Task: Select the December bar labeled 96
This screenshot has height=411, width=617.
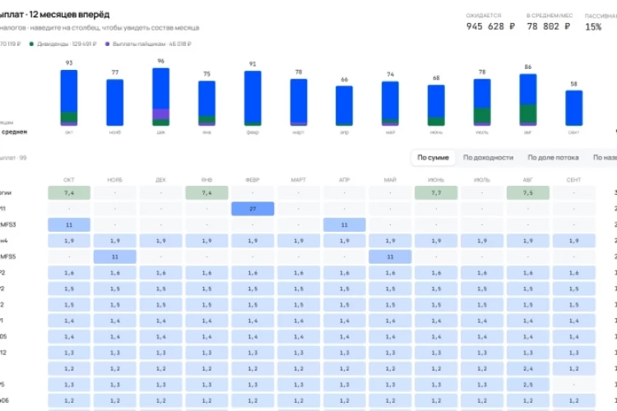Action: point(161,97)
